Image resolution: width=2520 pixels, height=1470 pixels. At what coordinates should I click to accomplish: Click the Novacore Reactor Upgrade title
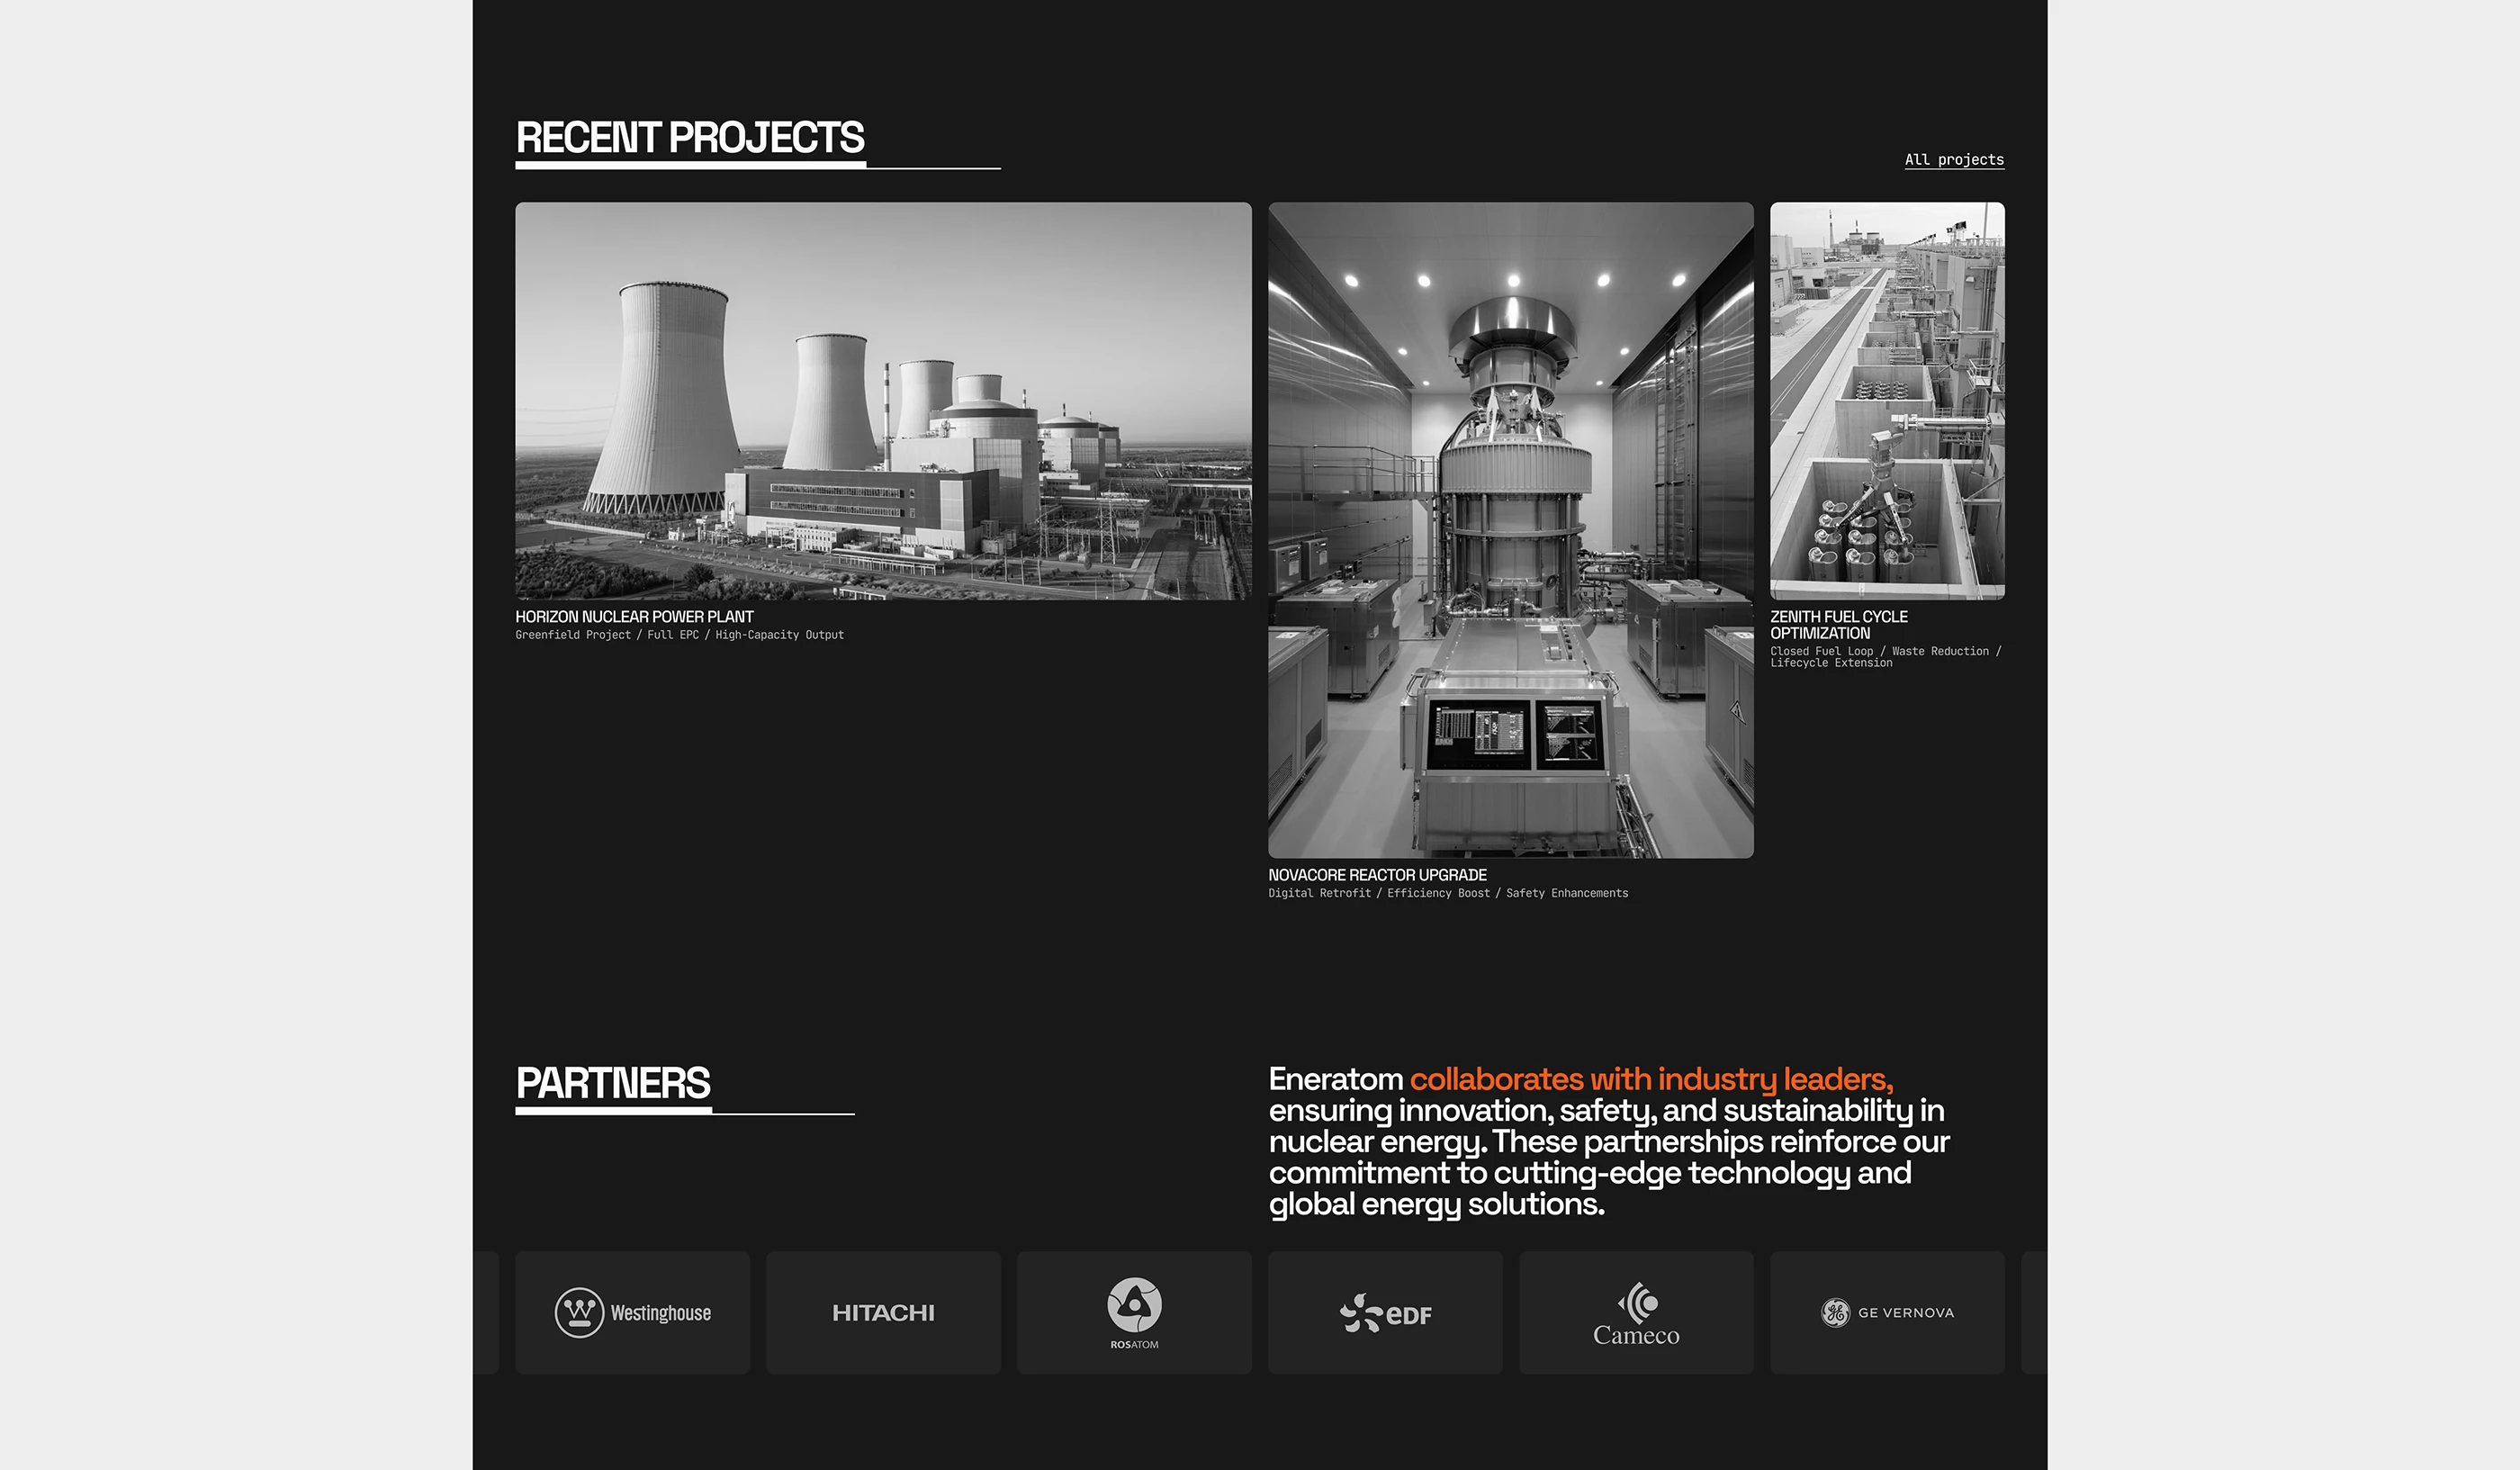pos(1377,875)
